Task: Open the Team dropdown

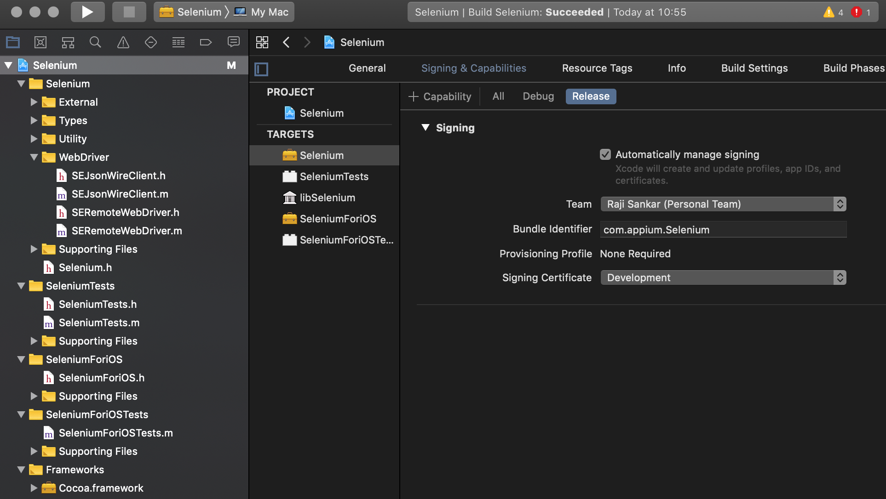Action: click(723, 204)
